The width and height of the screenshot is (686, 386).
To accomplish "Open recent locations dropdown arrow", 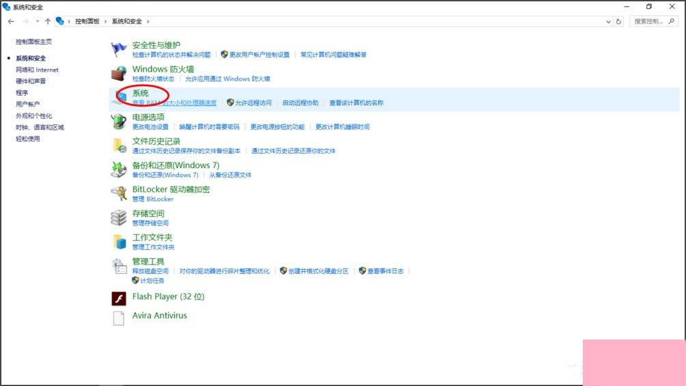I will (37, 21).
